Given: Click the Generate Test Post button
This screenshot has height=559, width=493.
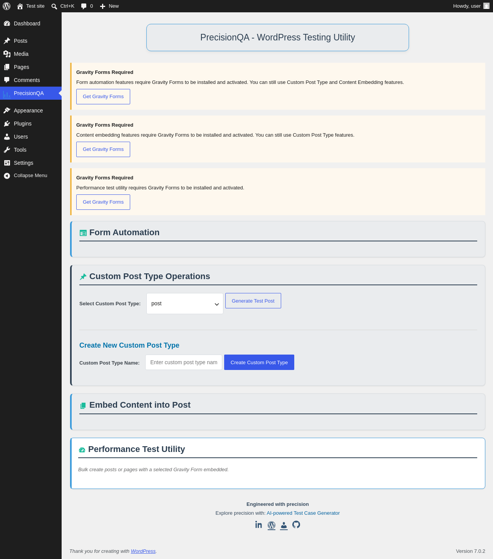Looking at the screenshot, I should (253, 301).
